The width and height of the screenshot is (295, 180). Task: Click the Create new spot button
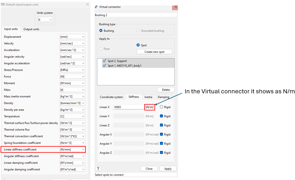[154, 52]
